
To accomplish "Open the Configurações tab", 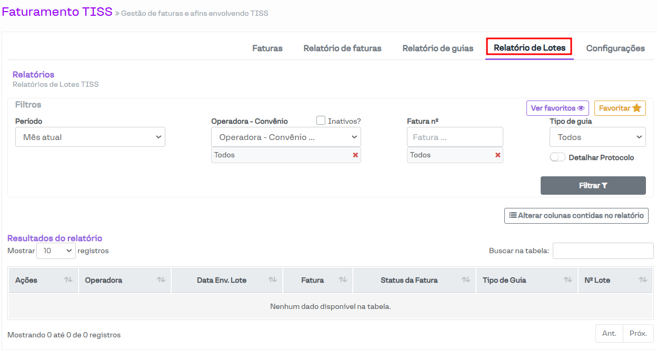I will (x=615, y=48).
